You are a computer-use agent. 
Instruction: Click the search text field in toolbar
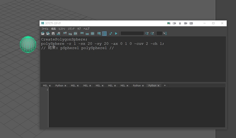132,33
